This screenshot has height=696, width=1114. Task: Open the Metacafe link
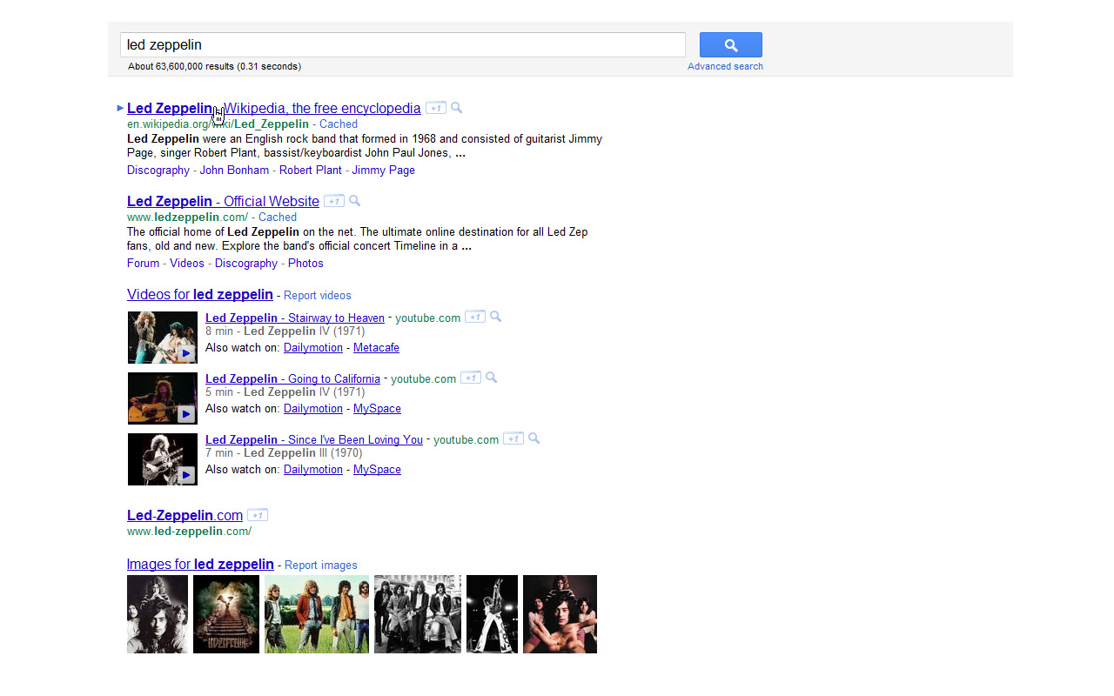[376, 348]
